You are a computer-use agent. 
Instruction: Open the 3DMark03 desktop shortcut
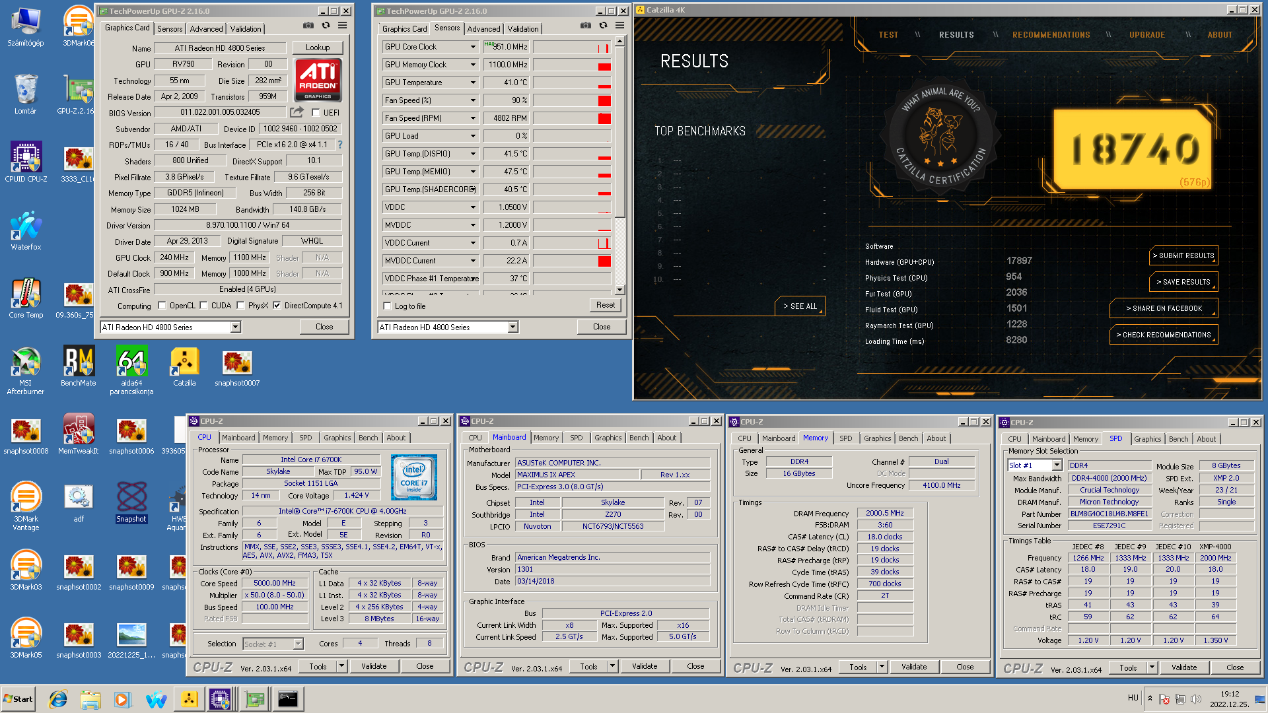[26, 570]
